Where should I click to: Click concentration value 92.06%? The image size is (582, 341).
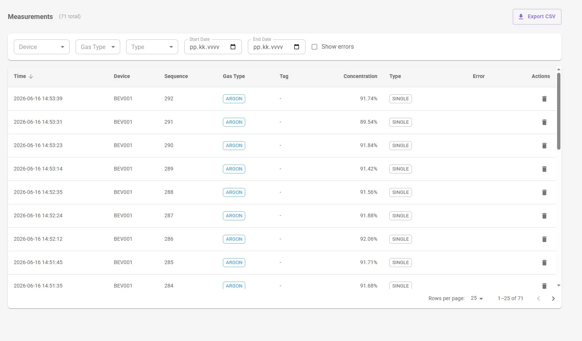(368, 239)
